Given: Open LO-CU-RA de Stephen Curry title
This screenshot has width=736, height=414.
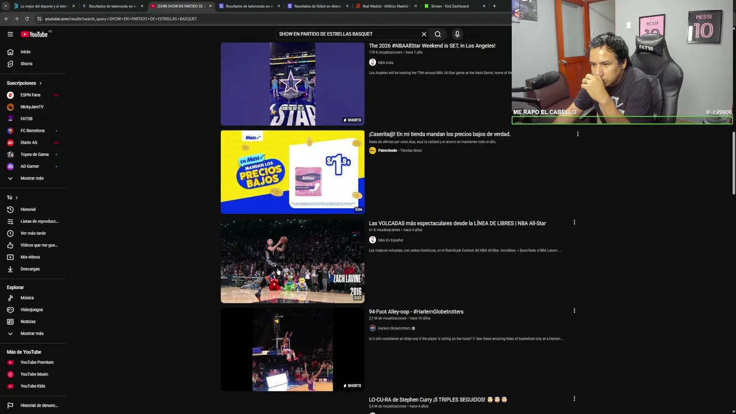Looking at the screenshot, I should pyautogui.click(x=438, y=400).
